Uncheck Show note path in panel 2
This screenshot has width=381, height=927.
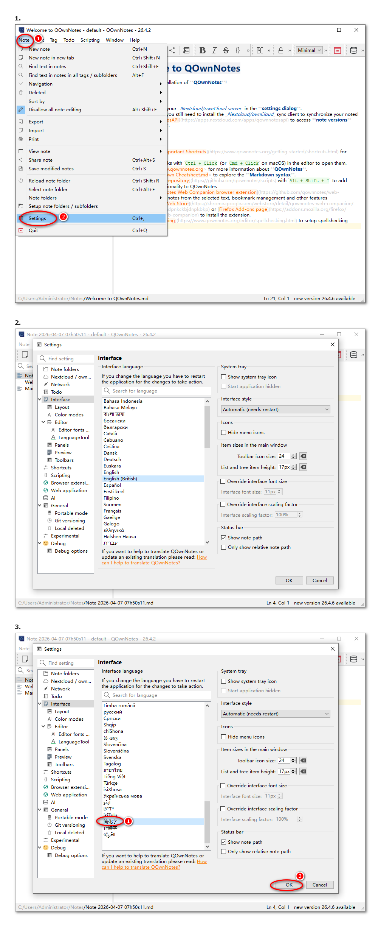(x=224, y=538)
